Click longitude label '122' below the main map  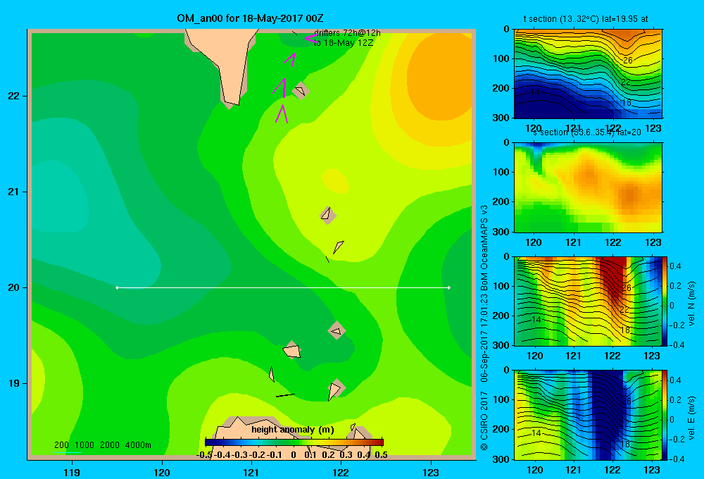click(x=341, y=472)
